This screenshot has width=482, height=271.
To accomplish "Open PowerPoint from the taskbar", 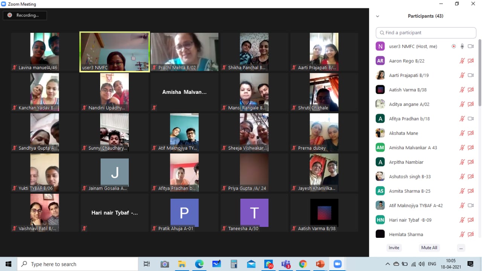I will [x=320, y=264].
